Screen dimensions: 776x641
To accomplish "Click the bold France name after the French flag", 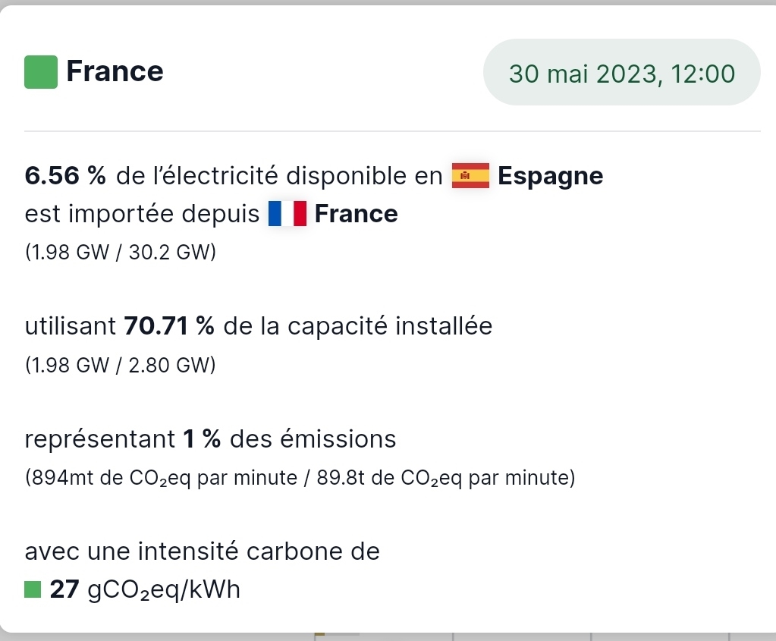I will pyautogui.click(x=356, y=215).
